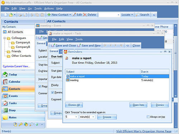The image size is (179, 134).
Task: Click the Dismiss button
Action: [160, 105]
